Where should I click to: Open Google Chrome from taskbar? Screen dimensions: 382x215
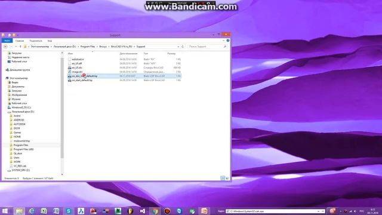click(x=155, y=211)
